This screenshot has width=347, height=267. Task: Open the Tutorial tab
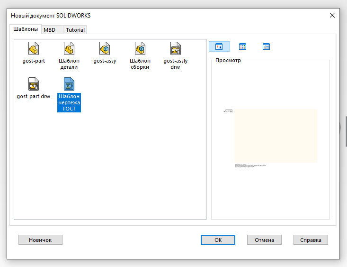pos(75,30)
